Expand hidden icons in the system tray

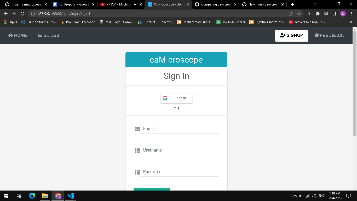point(295,196)
